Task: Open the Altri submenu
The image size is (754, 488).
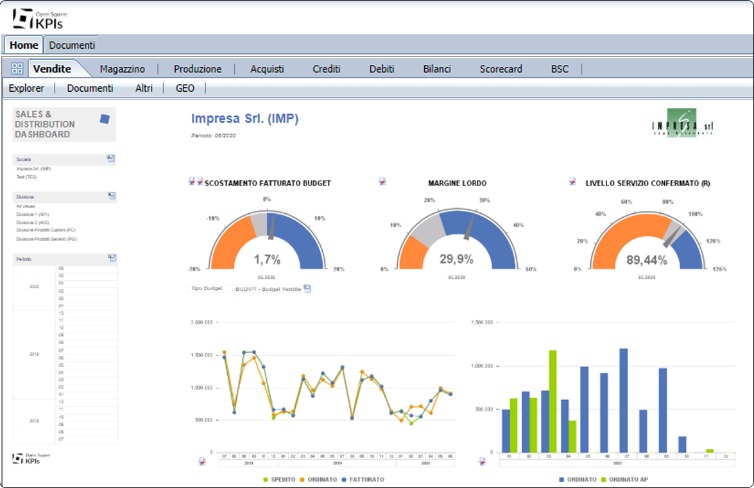Action: tap(144, 88)
